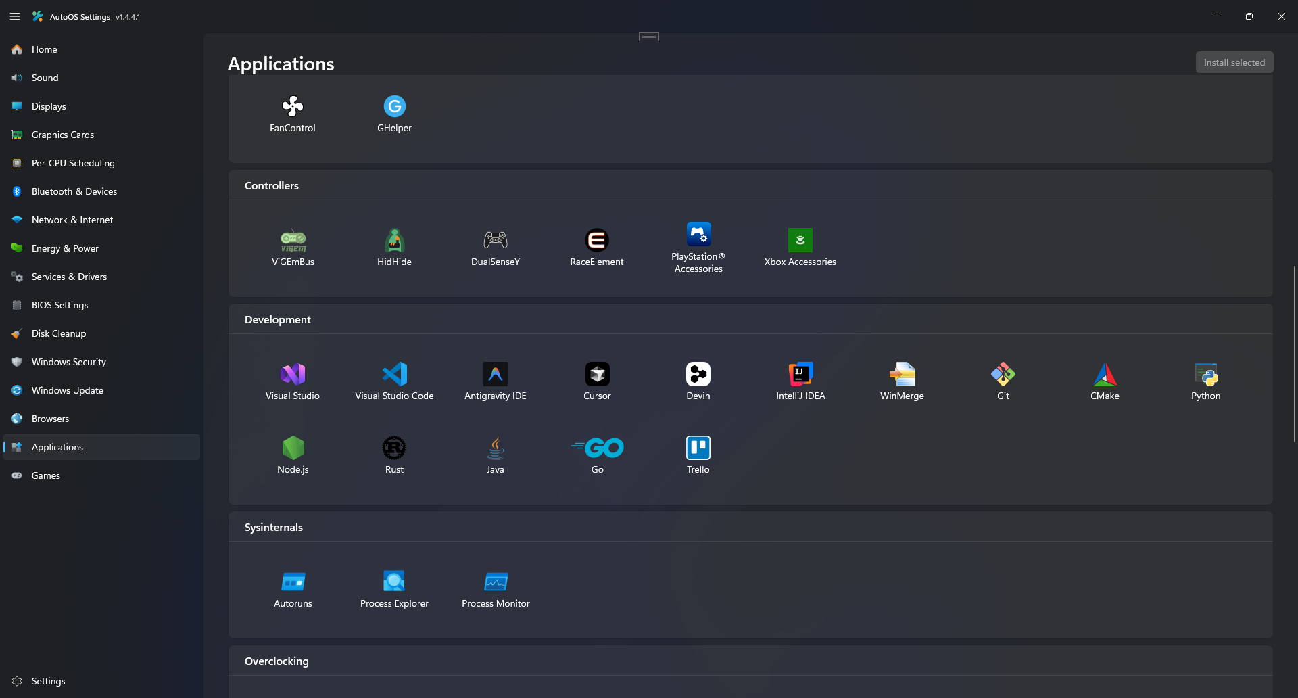Toggle the hamburger navigation menu
Image resolution: width=1298 pixels, height=698 pixels.
[15, 16]
